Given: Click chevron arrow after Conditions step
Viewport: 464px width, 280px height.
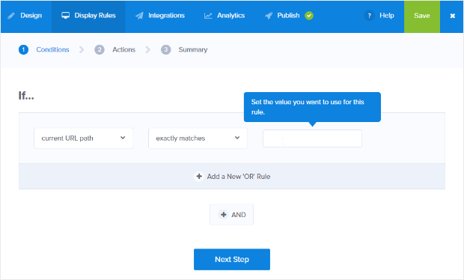Looking at the screenshot, I should 82,49.
